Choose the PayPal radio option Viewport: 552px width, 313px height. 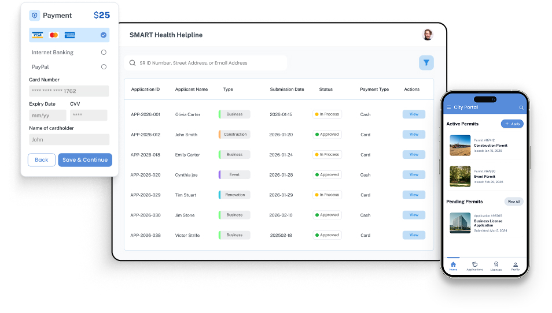coord(104,67)
